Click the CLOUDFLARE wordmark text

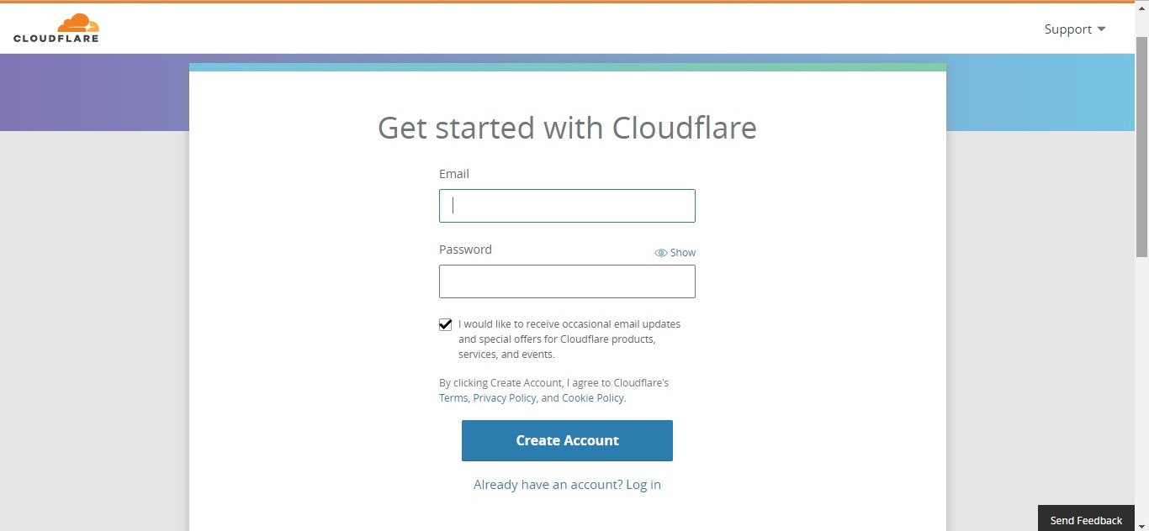[56, 39]
